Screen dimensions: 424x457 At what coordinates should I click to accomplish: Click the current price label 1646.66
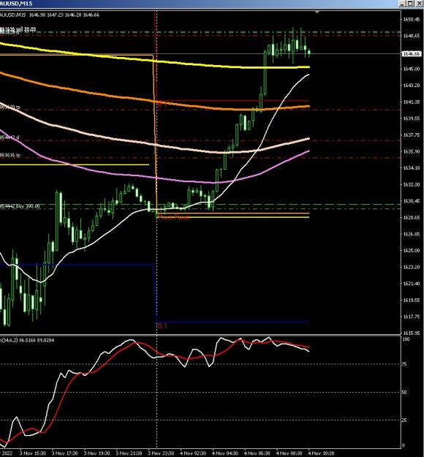click(412, 53)
